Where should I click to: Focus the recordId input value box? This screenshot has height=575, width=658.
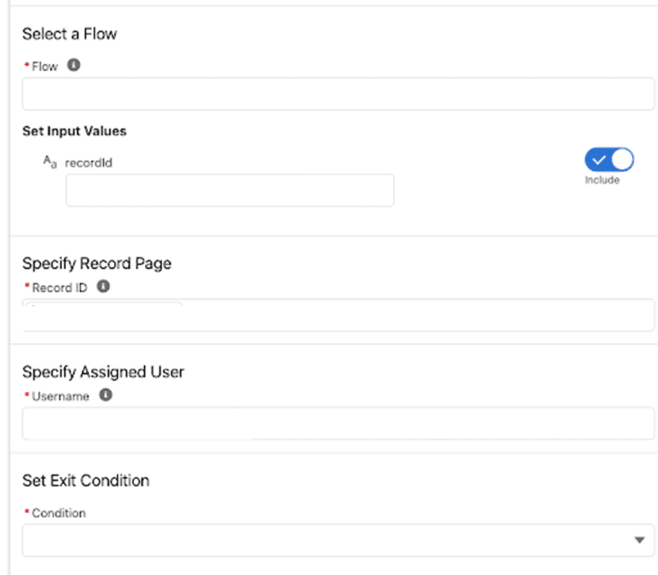pyautogui.click(x=230, y=190)
